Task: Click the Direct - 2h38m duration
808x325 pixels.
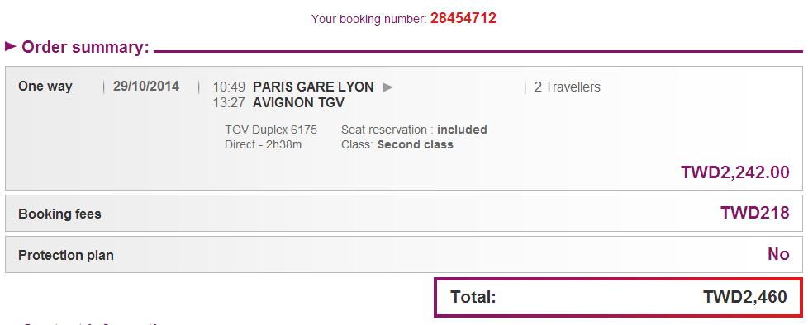Action: click(264, 145)
